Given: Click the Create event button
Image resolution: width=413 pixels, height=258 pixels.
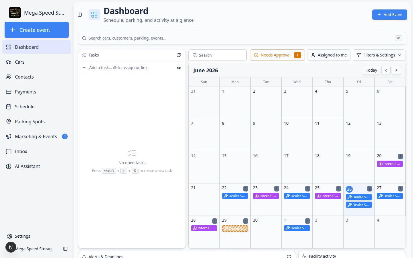Looking at the screenshot, I should (x=37, y=30).
